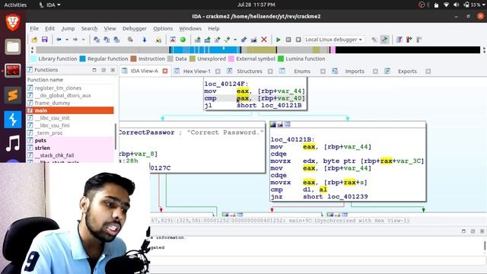Open the Windows menu
This screenshot has width=487, height=274.
point(190,28)
